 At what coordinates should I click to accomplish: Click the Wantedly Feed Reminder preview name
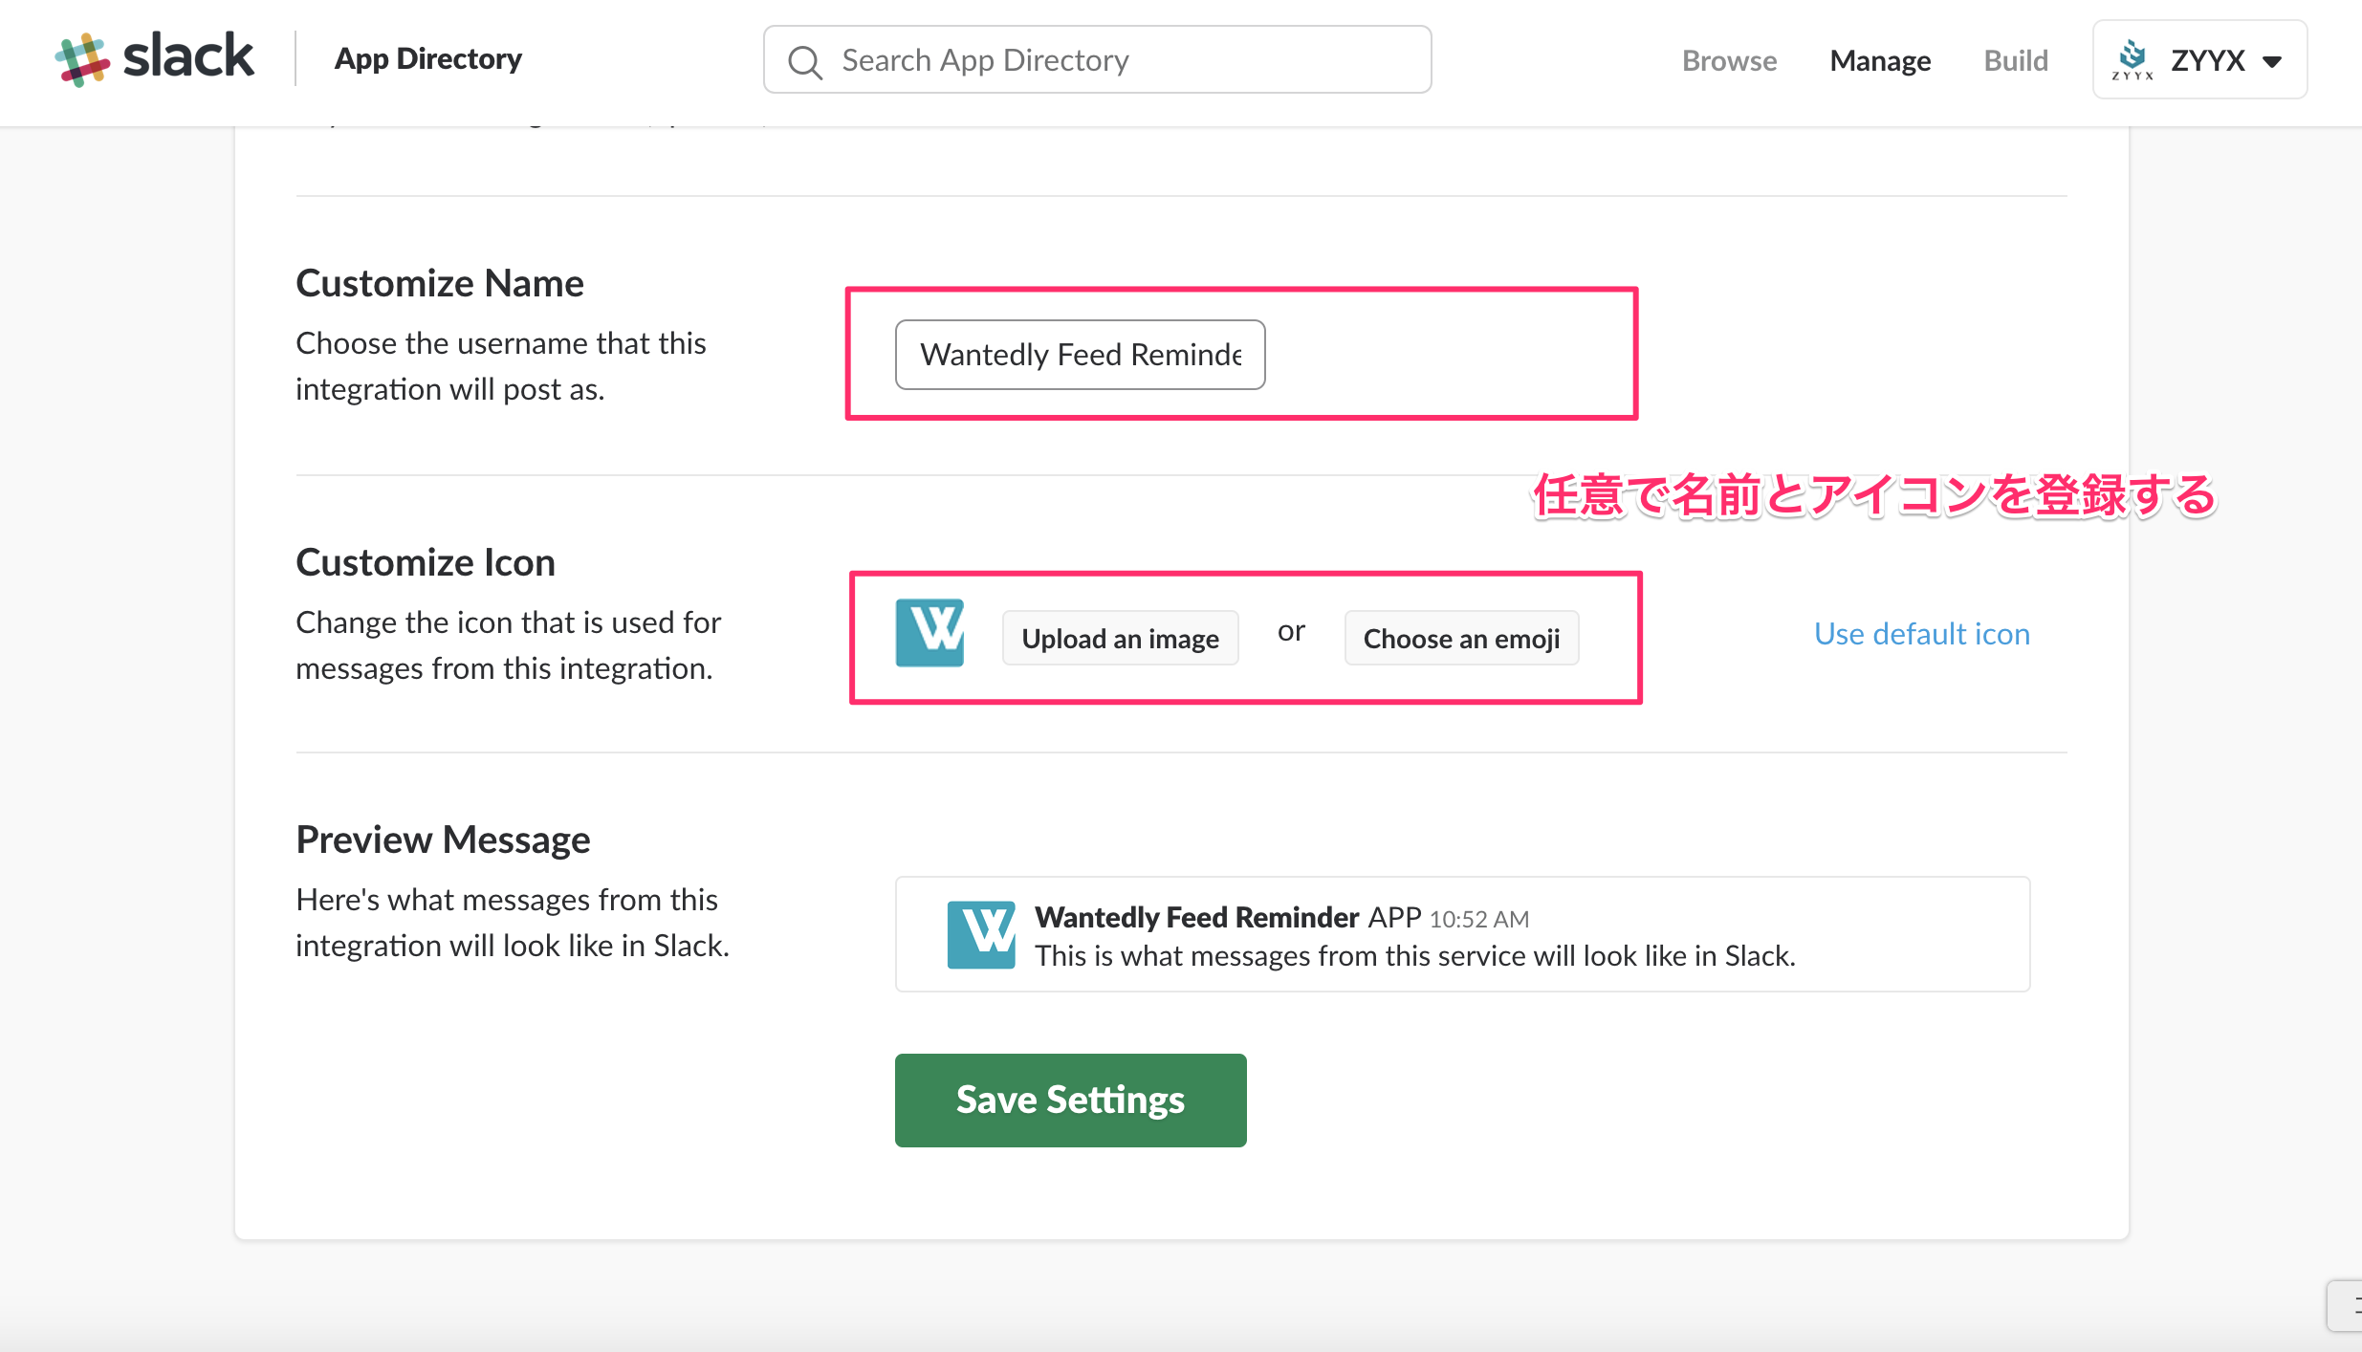(1196, 917)
